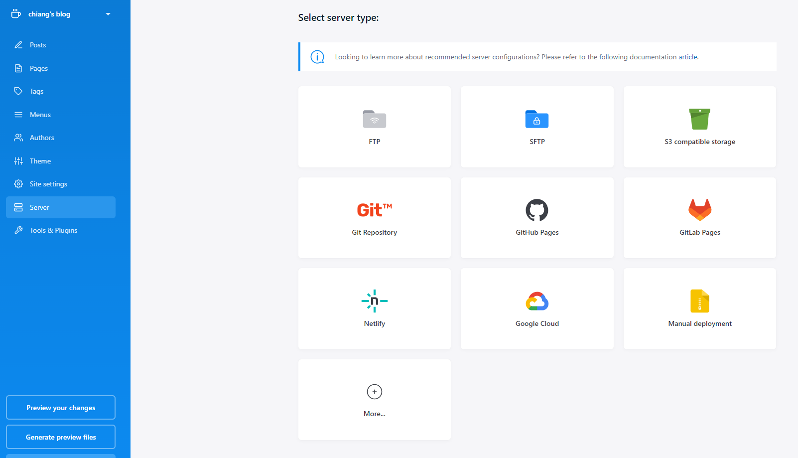798x458 pixels.
Task: Choose the Manual deployment zip icon
Action: (699, 301)
